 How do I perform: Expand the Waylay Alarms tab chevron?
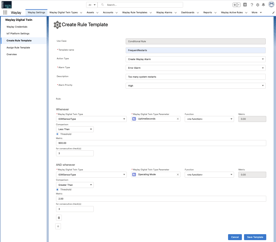[x=176, y=13]
